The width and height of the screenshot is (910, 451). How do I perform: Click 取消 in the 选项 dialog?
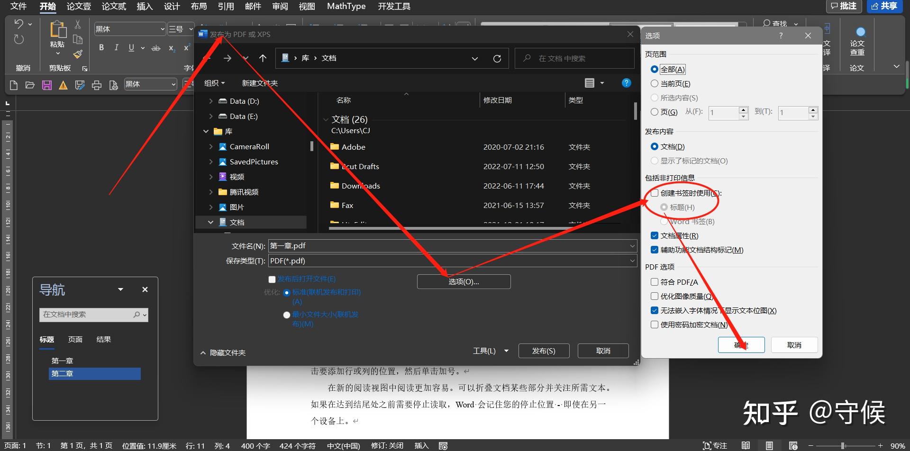click(794, 345)
